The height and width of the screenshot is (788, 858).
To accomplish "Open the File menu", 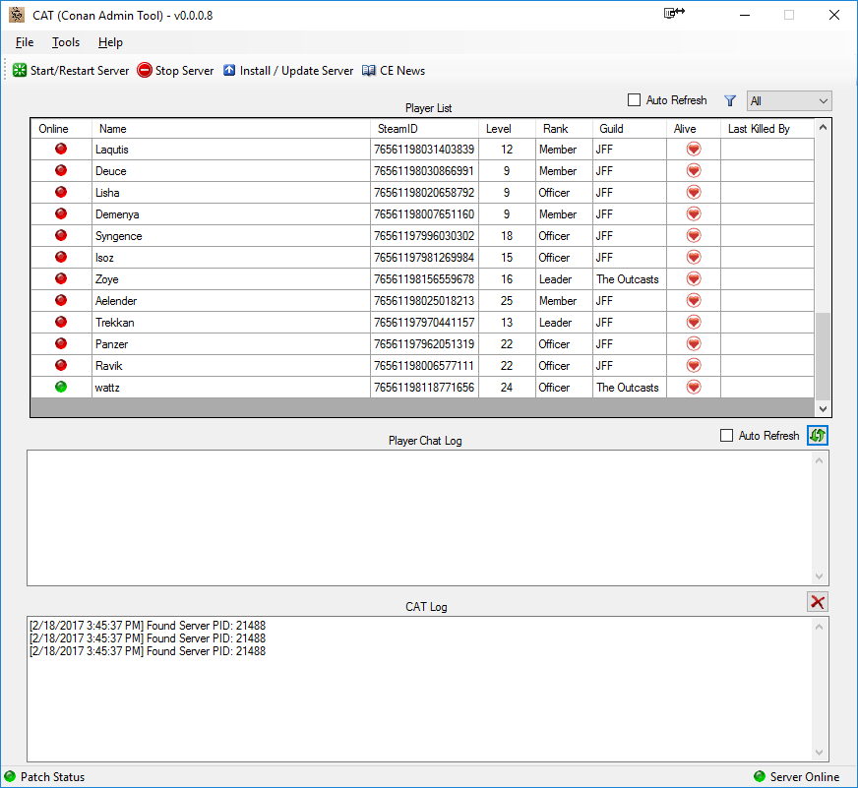I will pos(25,42).
